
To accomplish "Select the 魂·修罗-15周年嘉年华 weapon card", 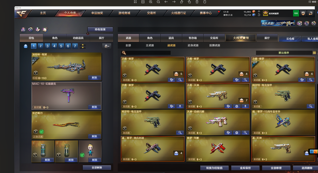I will [x=283, y=122].
